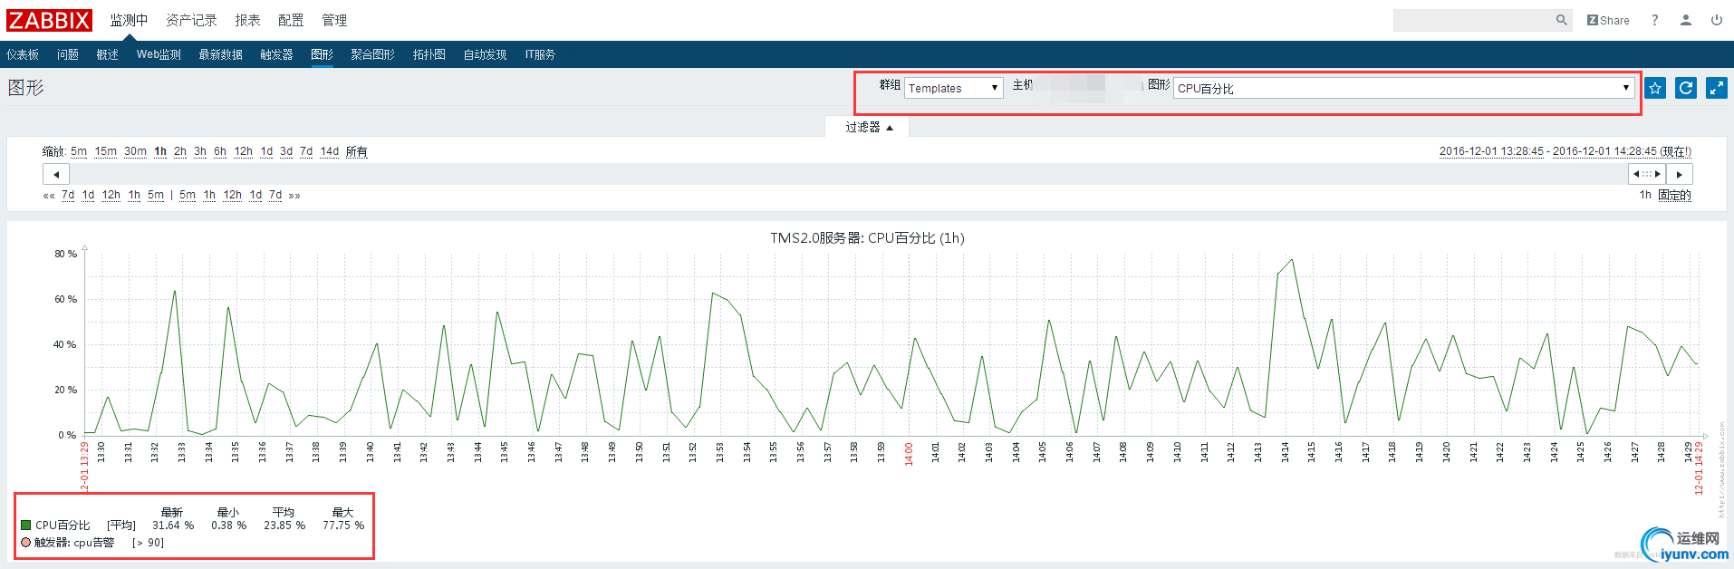Click the 最新 value 31.64 %
Screen dimensions: 1734x569
[x=173, y=526]
